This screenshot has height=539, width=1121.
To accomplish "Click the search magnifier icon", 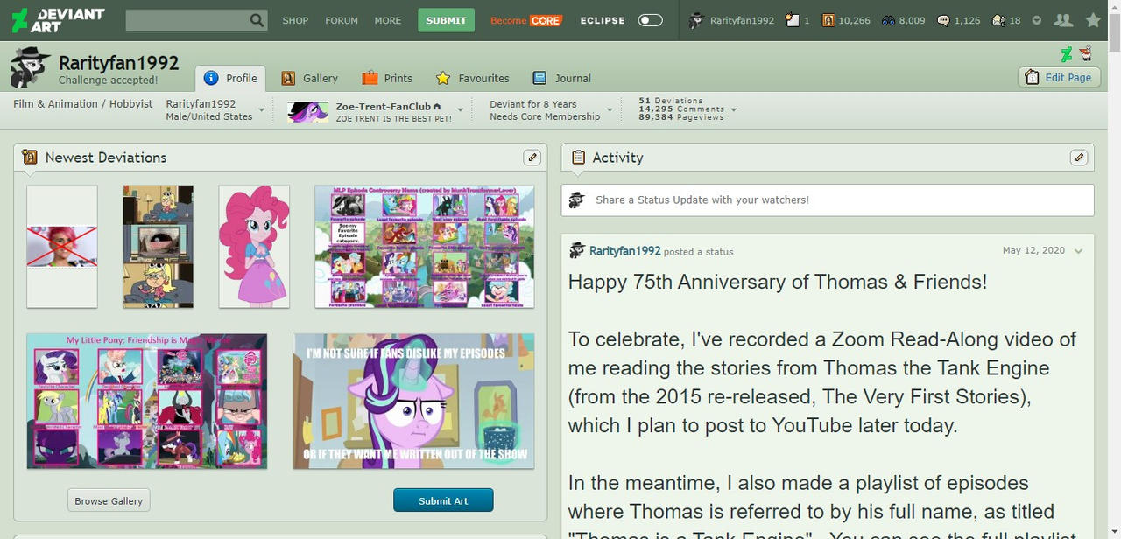I will click(x=257, y=20).
